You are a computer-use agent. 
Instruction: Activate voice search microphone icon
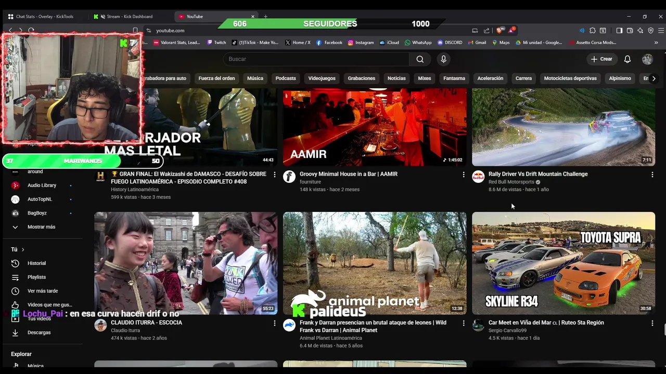(443, 59)
